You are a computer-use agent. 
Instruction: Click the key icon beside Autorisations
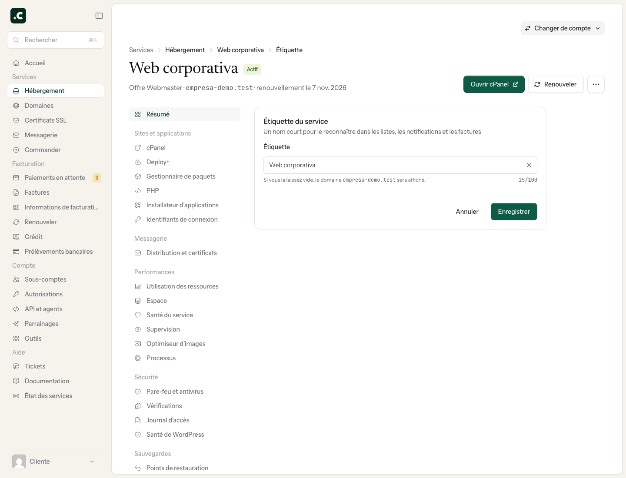point(16,294)
